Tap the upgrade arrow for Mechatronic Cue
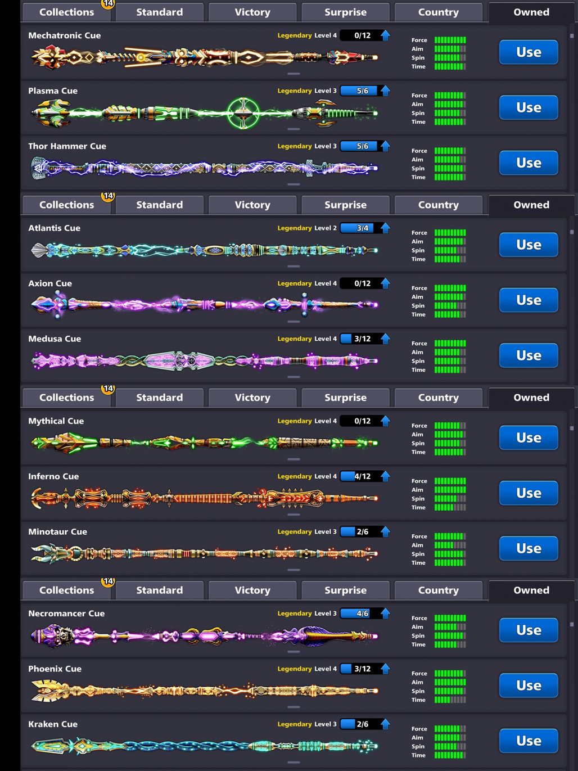This screenshot has height=771, width=578. 385,35
